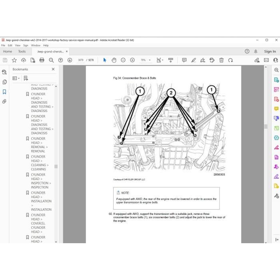Open Cylinder Head Removal bookmark

coord(39,145)
